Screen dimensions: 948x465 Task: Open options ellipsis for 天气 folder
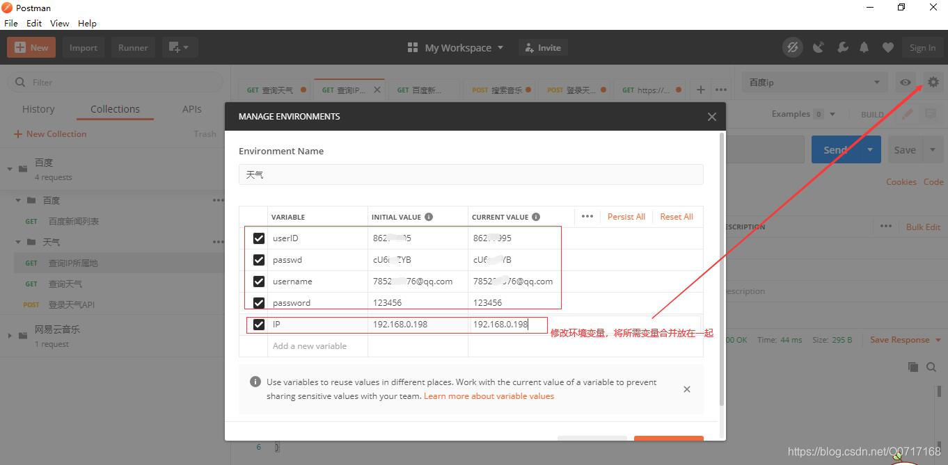pyautogui.click(x=219, y=242)
